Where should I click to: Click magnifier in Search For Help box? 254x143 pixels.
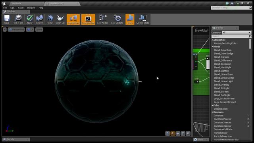[x=250, y=8]
